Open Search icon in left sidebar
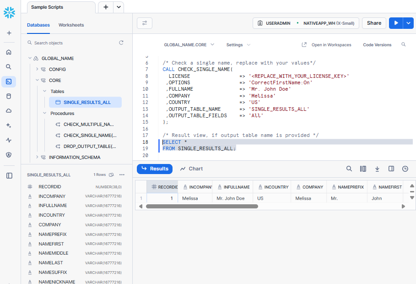 (x=9, y=67)
